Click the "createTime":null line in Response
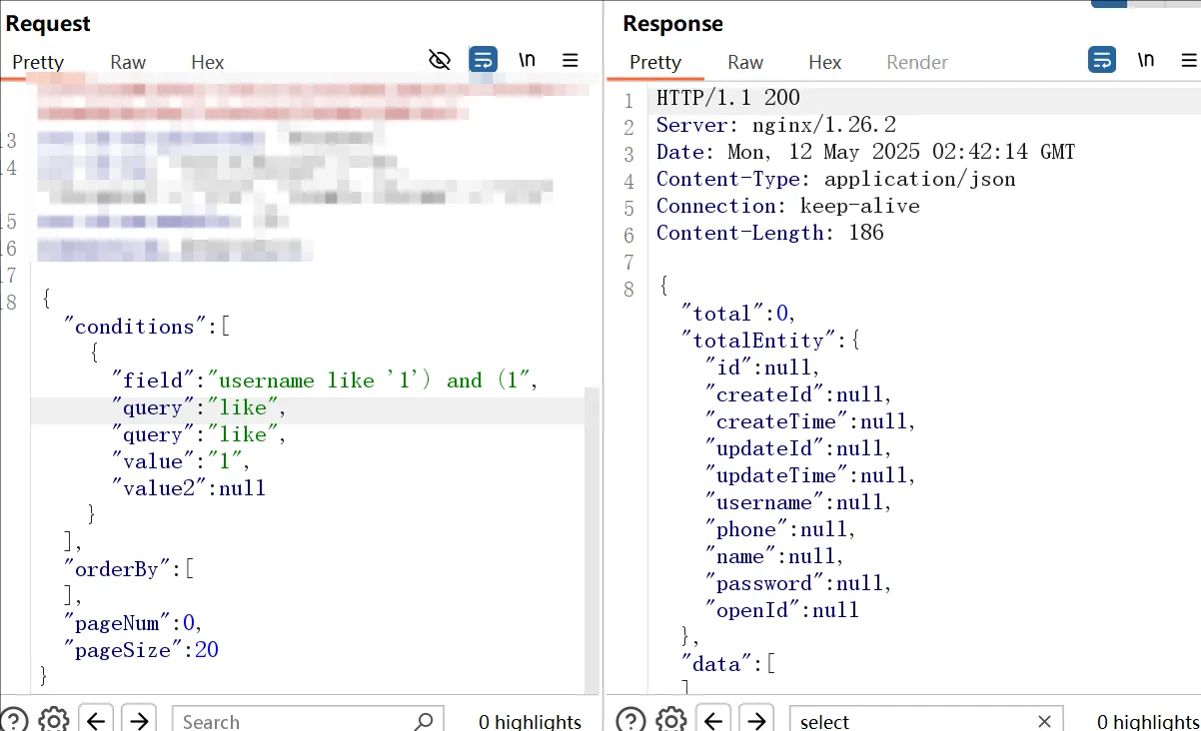The image size is (1201, 731). pos(810,421)
